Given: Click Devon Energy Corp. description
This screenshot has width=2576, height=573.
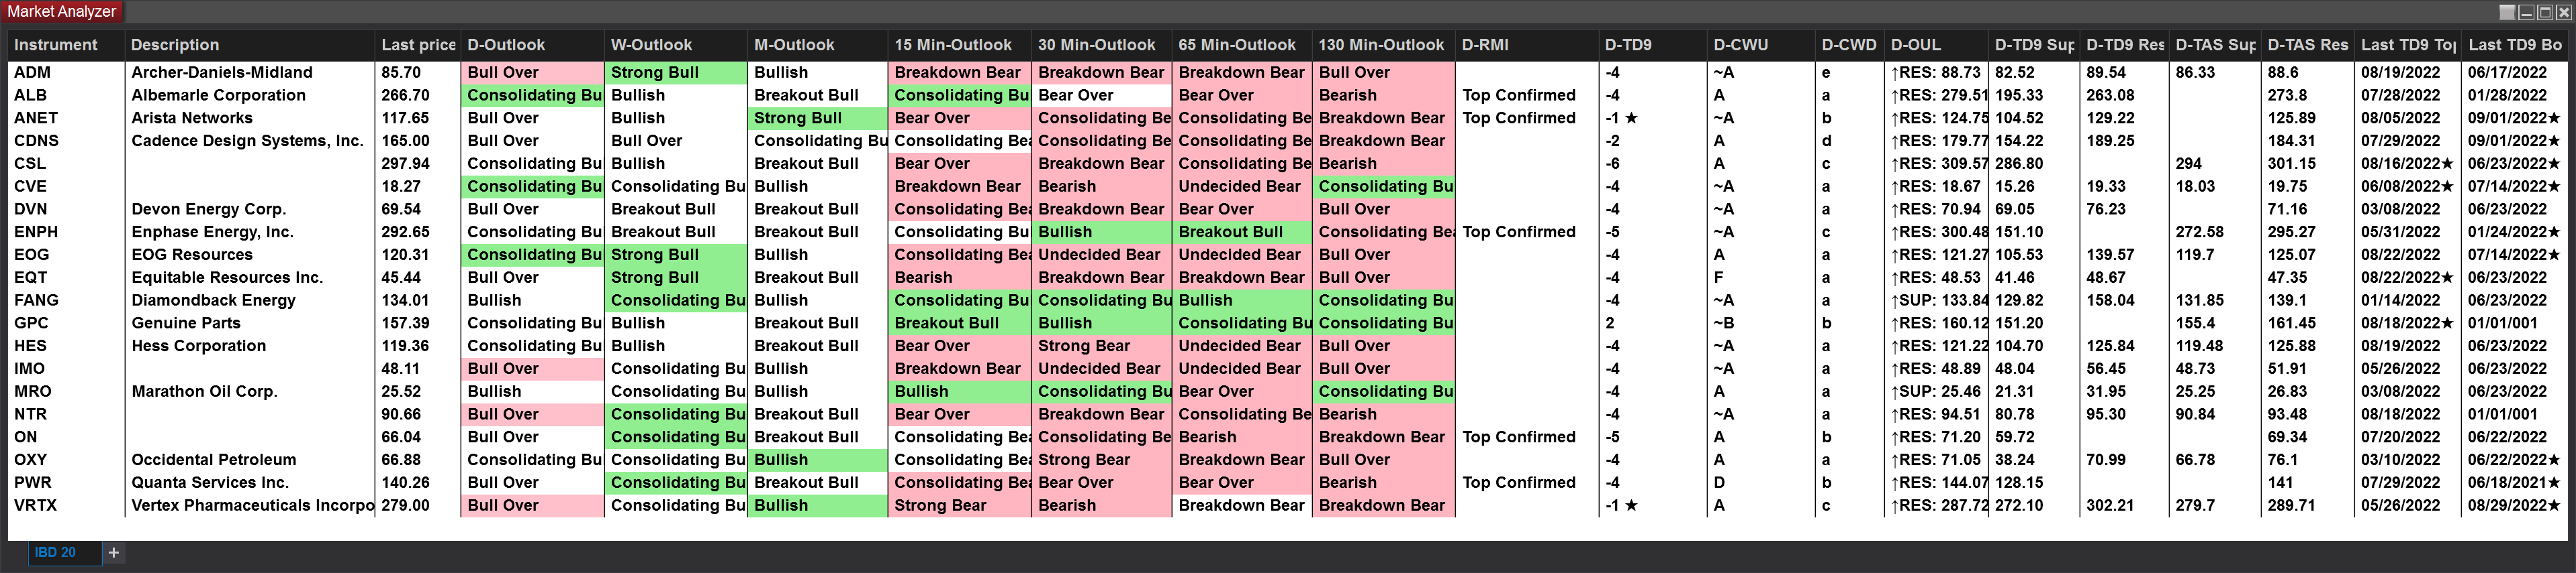Looking at the screenshot, I should 250,208.
